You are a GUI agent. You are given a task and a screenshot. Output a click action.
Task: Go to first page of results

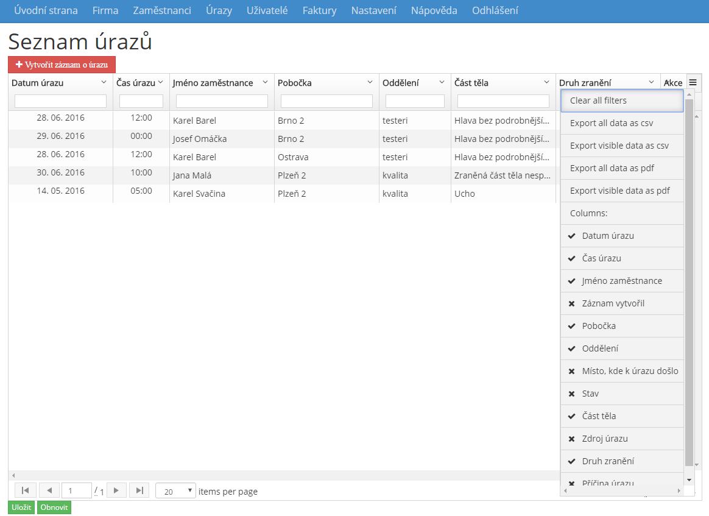pyautogui.click(x=25, y=490)
